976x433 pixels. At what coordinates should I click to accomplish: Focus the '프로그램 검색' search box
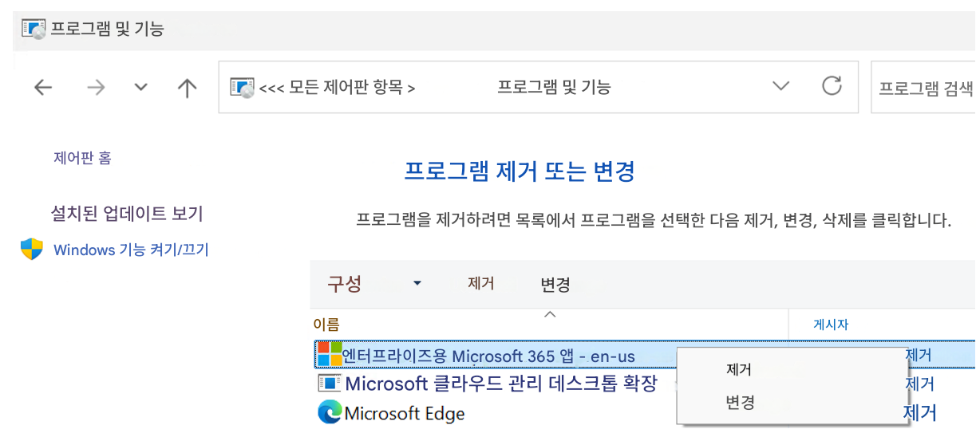[x=923, y=88]
